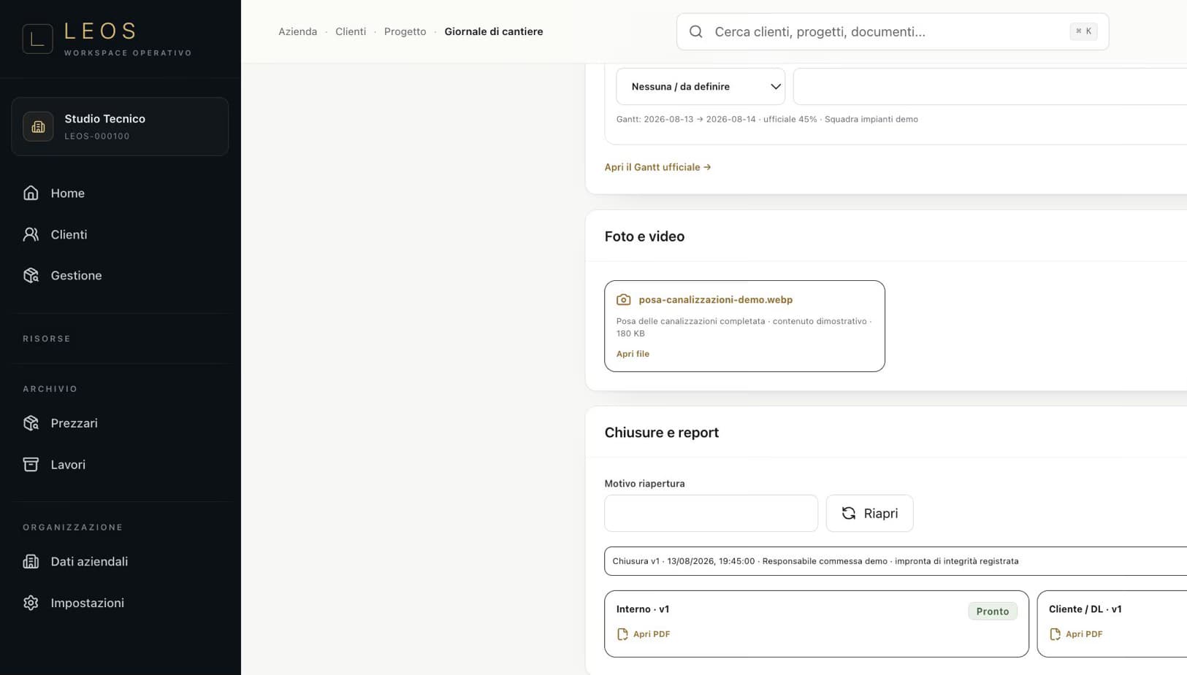The height and width of the screenshot is (675, 1187).
Task: Click the RISORSE section label
Action: coord(47,339)
